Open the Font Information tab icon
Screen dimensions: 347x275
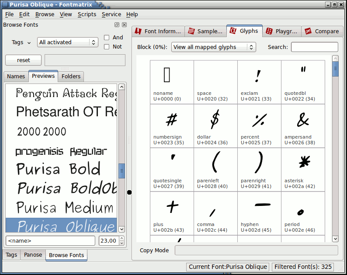[138, 31]
